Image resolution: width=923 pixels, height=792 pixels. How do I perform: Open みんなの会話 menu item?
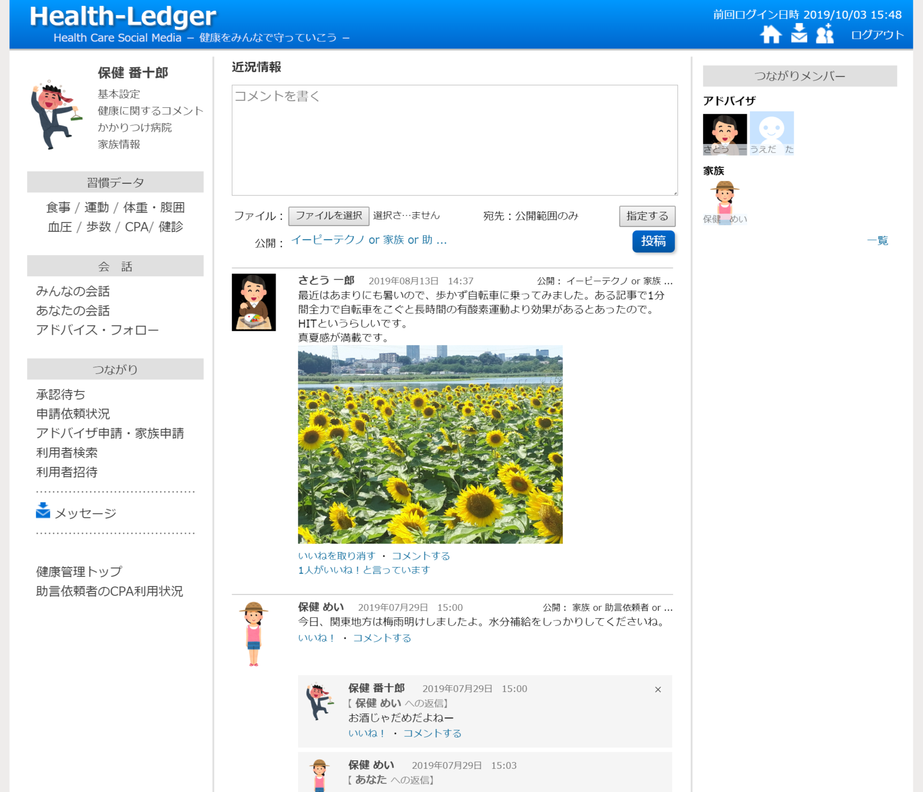point(73,291)
